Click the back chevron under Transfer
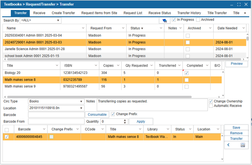Image resolution: width=252 pixels, height=165 pixels. [228, 145]
